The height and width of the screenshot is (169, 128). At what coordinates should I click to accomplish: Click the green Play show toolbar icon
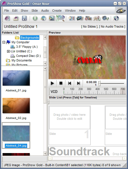click(x=35, y=18)
